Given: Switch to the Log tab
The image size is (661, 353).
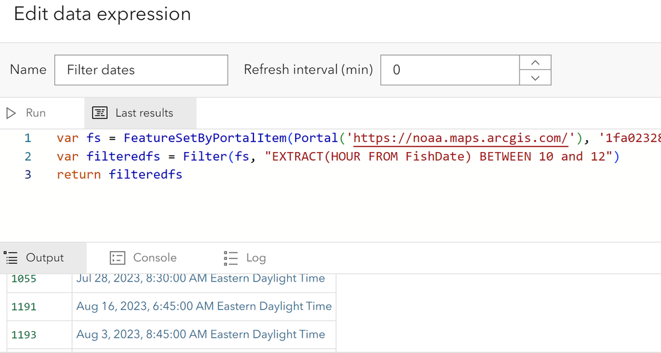Looking at the screenshot, I should 245,258.
